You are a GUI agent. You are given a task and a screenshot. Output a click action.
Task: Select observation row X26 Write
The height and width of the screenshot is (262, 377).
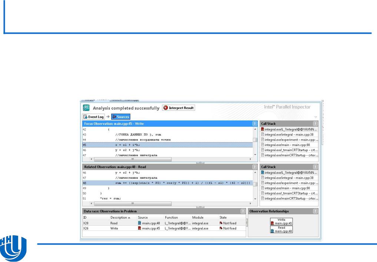point(164,228)
